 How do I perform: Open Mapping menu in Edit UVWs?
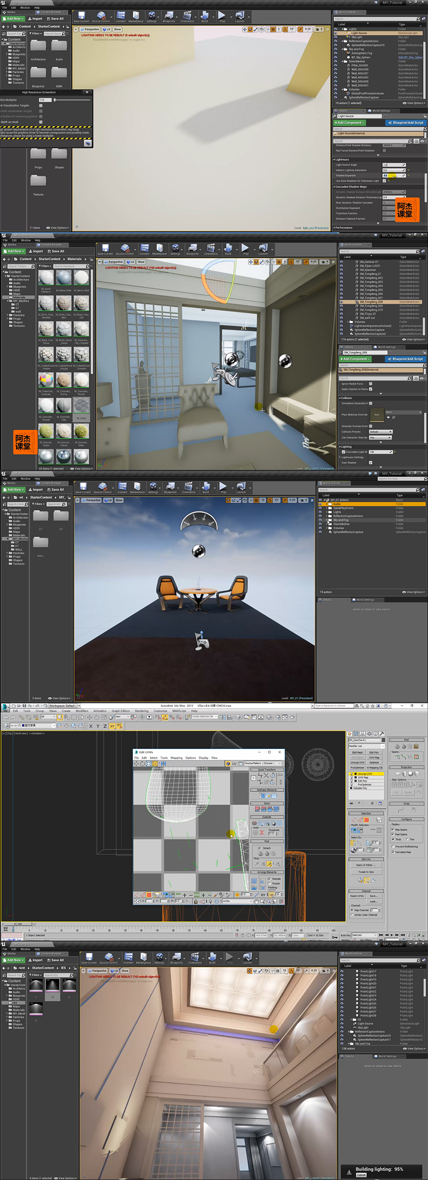pos(176,758)
